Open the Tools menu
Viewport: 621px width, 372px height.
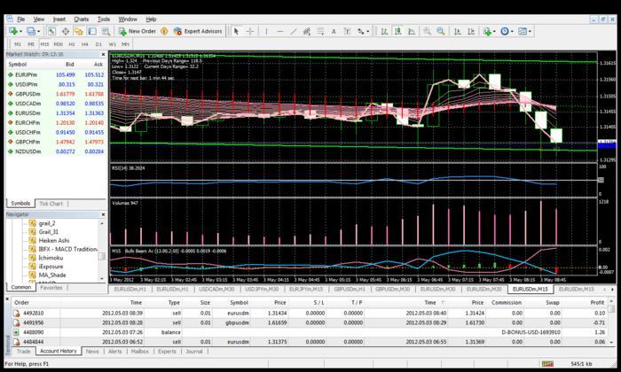pyautogui.click(x=104, y=19)
